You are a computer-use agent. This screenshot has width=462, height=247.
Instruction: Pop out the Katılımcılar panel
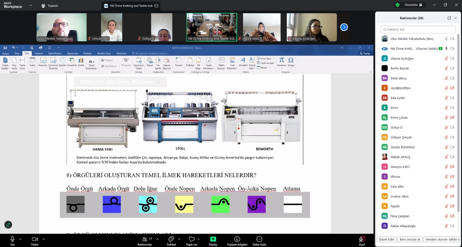click(449, 18)
